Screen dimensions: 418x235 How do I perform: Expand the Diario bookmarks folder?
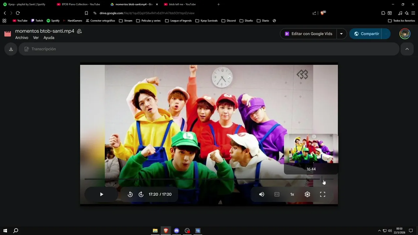(x=263, y=21)
